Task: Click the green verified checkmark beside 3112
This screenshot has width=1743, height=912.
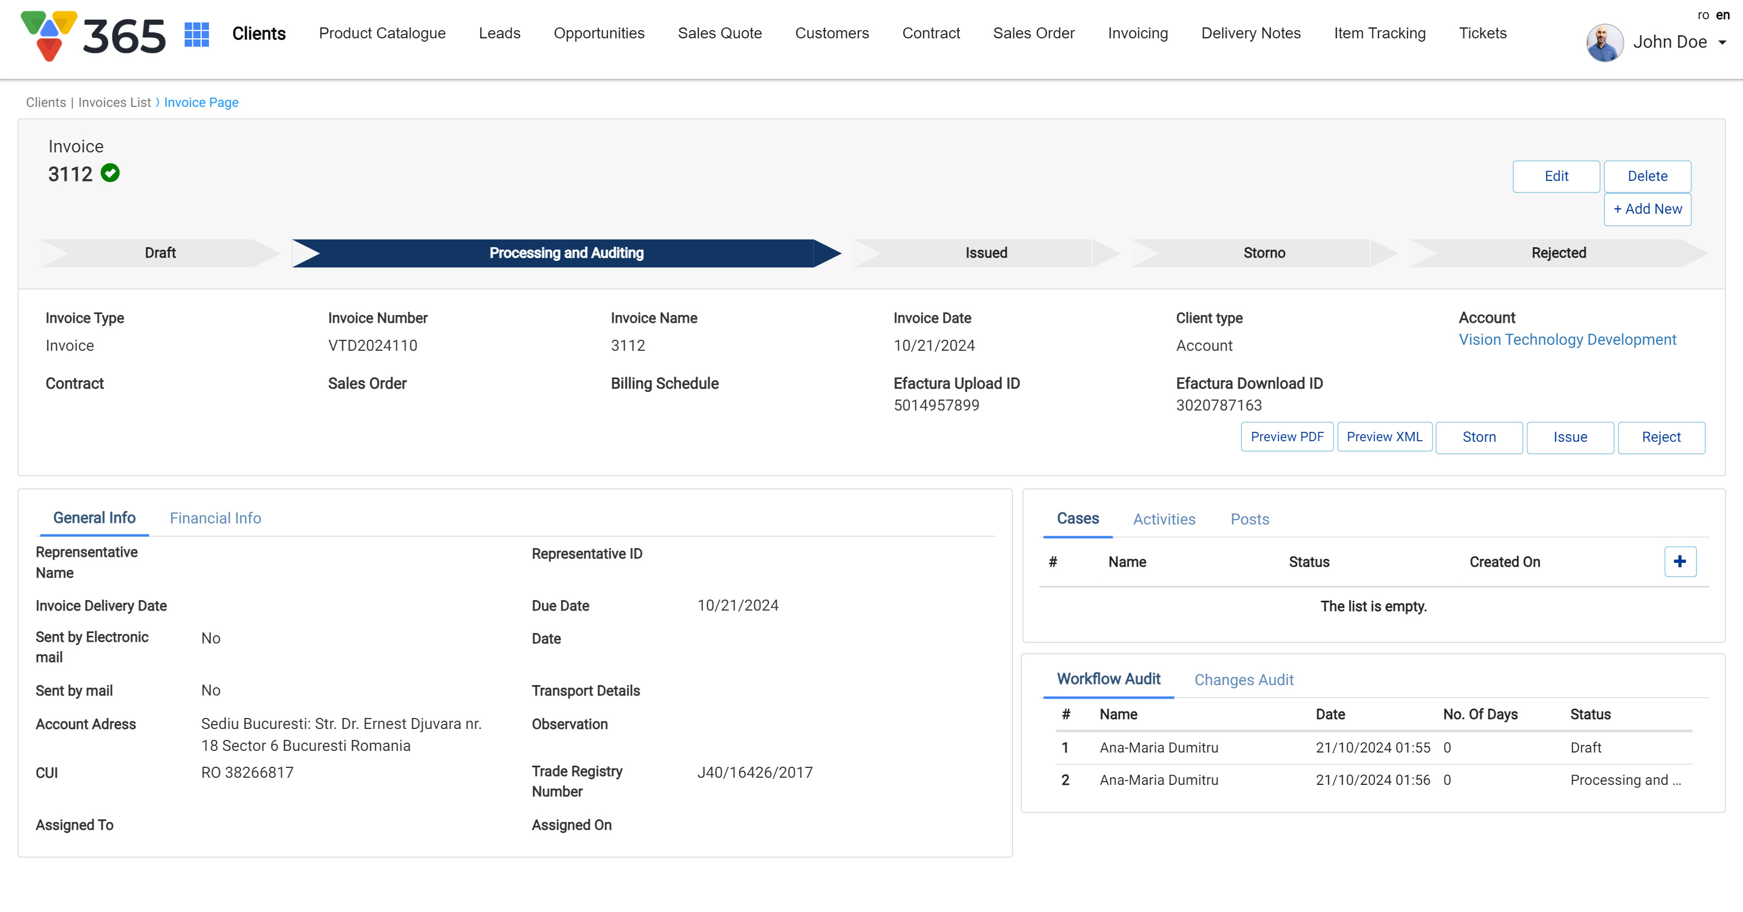Action: pos(110,174)
